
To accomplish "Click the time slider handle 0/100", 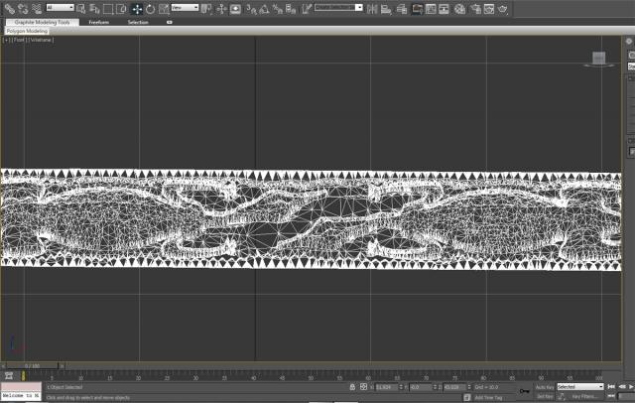I will click(x=33, y=365).
